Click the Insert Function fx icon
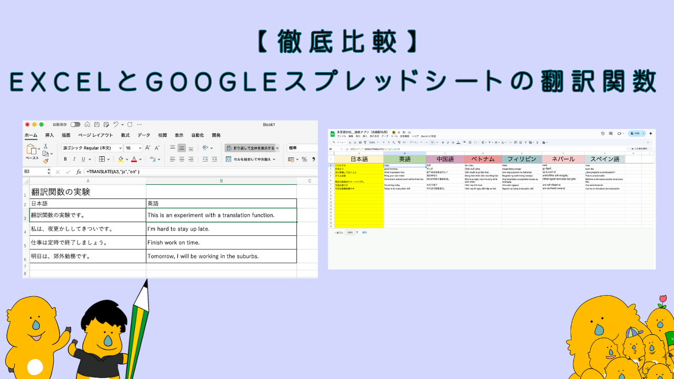 (x=78, y=172)
